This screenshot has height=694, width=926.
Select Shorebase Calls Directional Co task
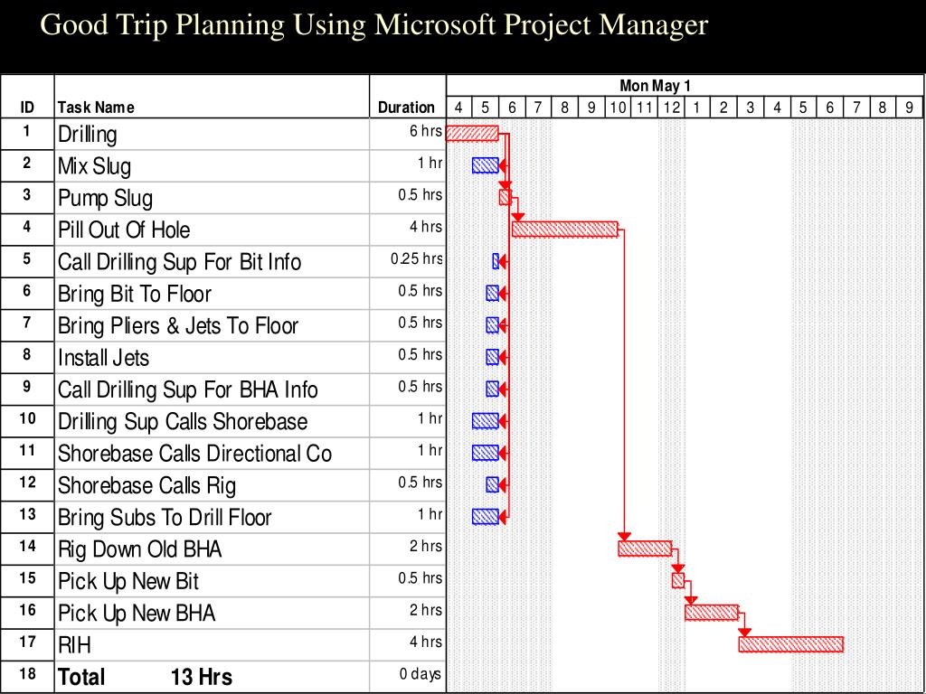pyautogui.click(x=195, y=454)
